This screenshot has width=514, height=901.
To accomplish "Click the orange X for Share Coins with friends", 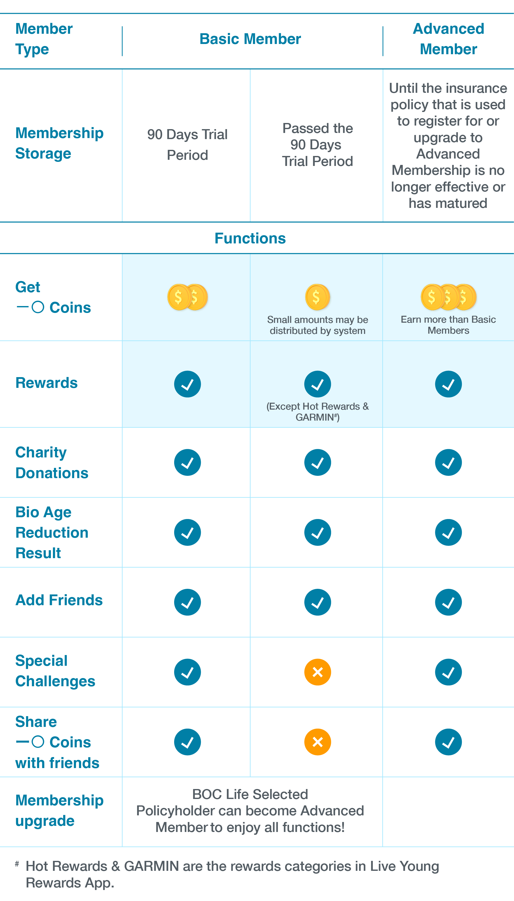I will click(x=317, y=742).
